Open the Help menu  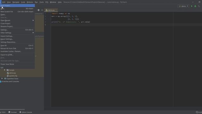coord(60,2)
